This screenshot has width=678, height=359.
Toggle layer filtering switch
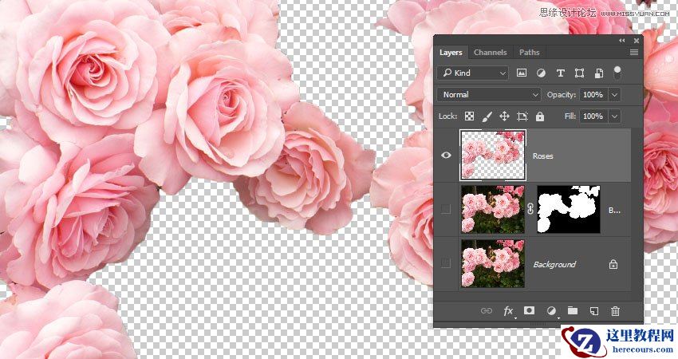[617, 73]
